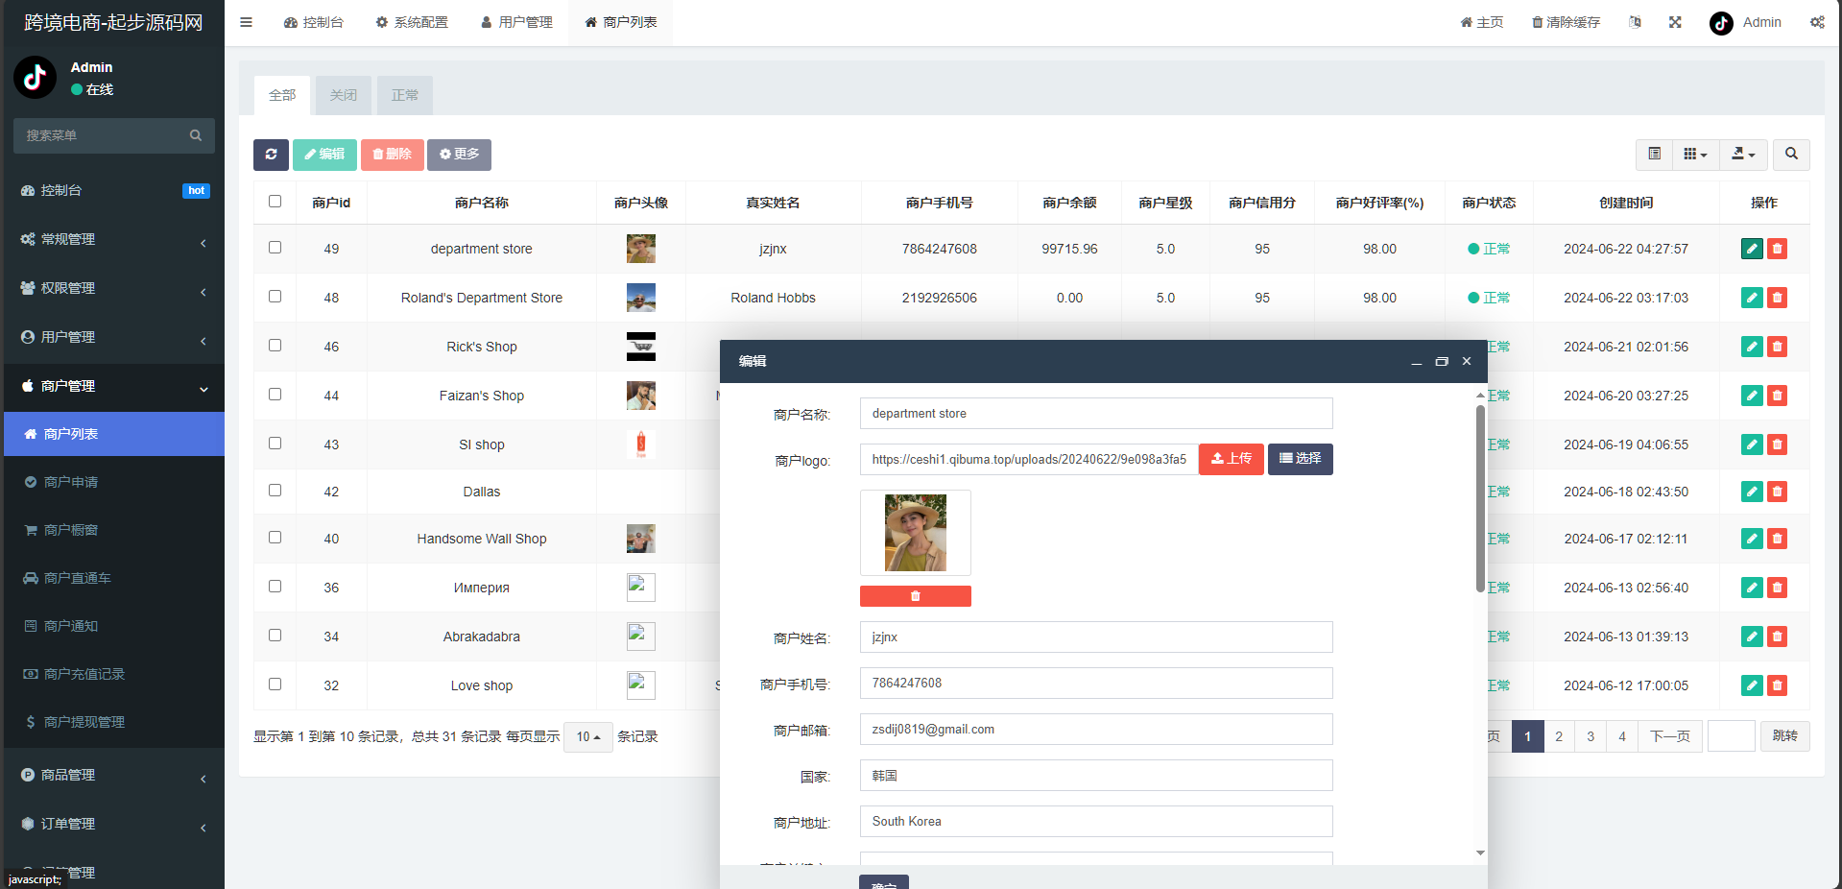Click the table view toggle icon
Screen dimensions: 1842x889
pos(1654,155)
